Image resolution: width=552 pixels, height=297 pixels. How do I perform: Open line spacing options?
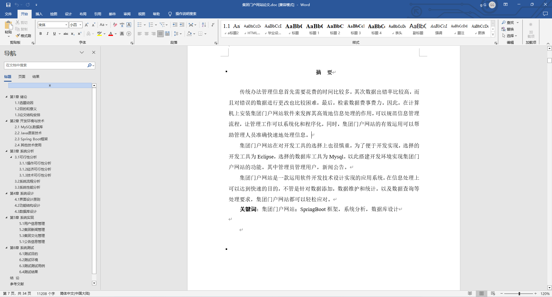click(178, 34)
